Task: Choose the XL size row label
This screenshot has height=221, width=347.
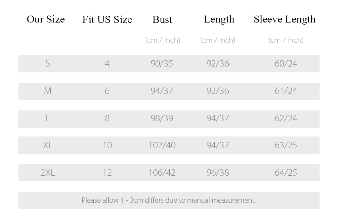Action: coord(48,145)
